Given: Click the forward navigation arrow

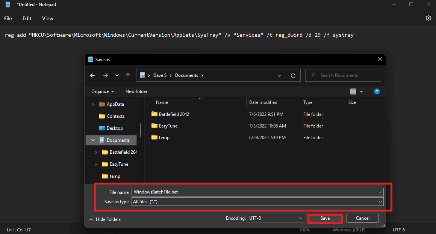Looking at the screenshot, I should 105,75.
